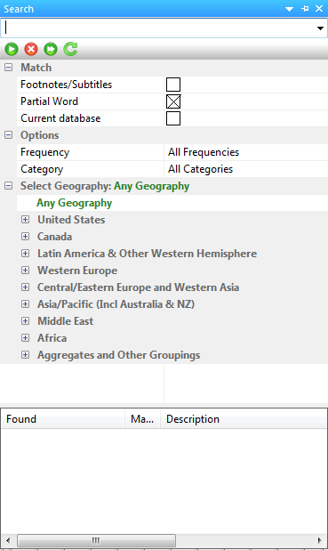The width and height of the screenshot is (328, 550).
Task: Collapse the Options section
Action: point(8,135)
